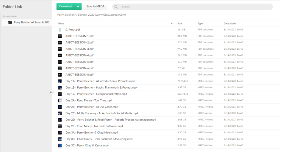Screen dimensions: 281x152
Task: Sort files by Type column
Action: tap(200, 24)
